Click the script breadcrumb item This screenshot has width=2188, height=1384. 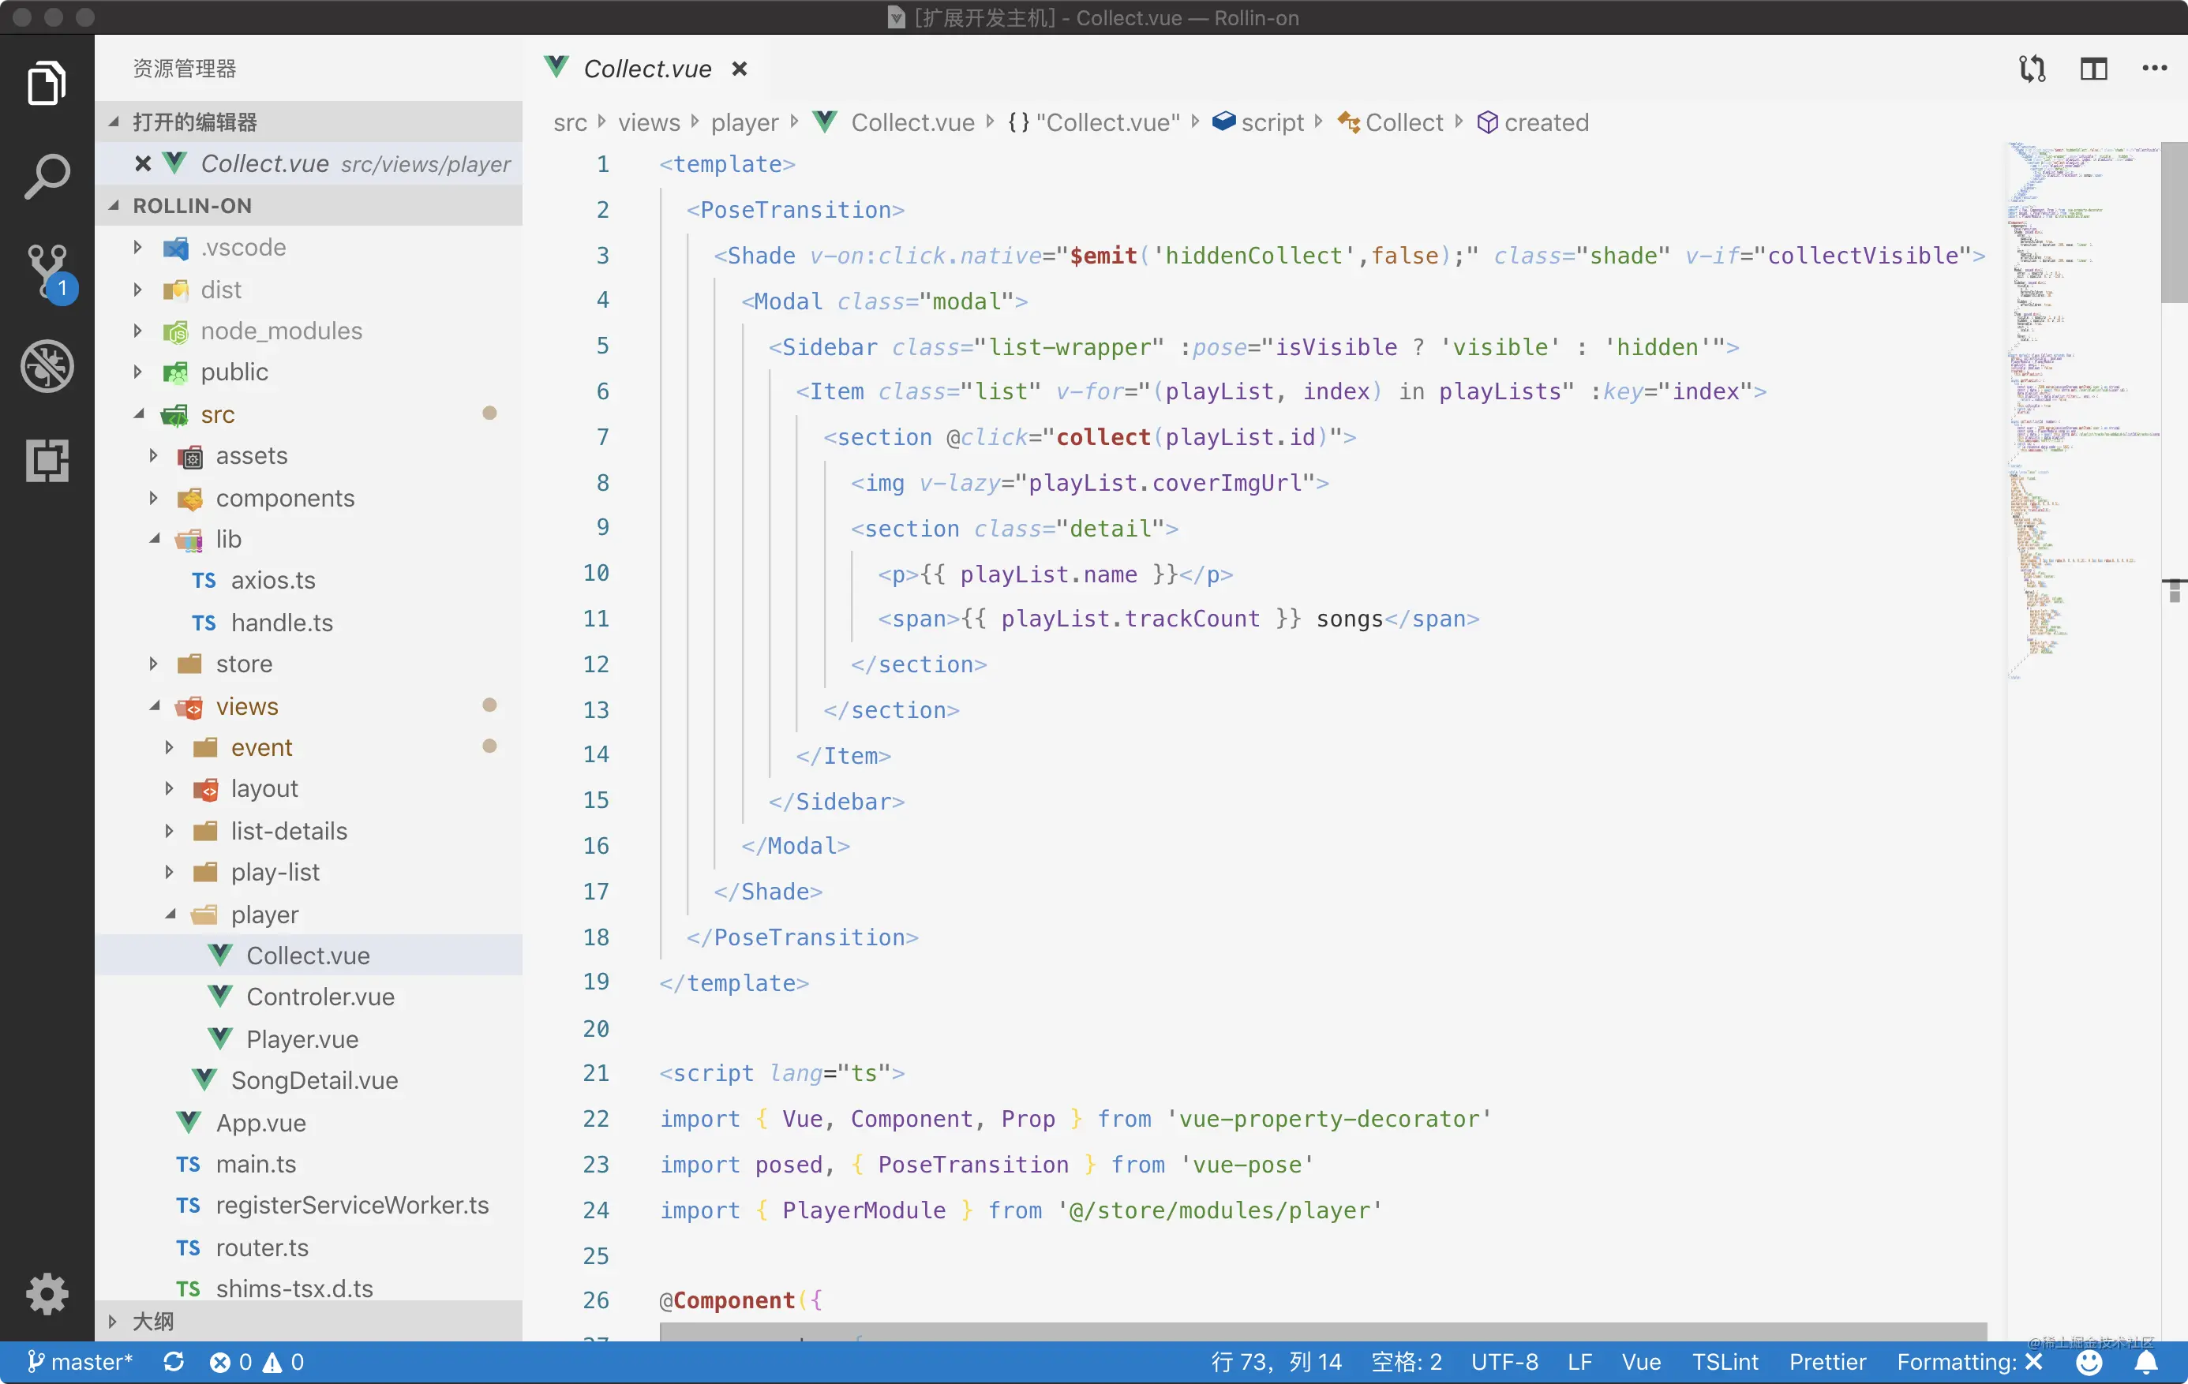pos(1271,122)
